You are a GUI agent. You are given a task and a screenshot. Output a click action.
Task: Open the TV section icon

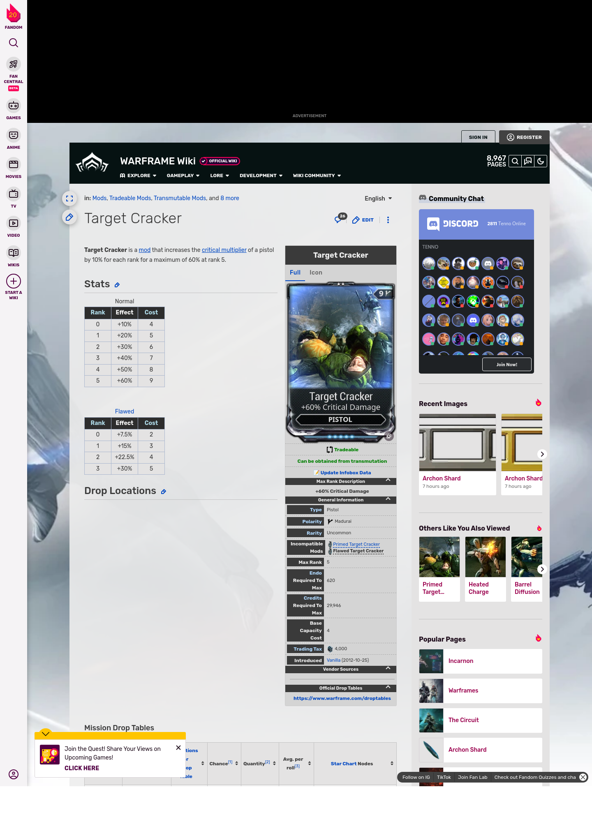14,194
